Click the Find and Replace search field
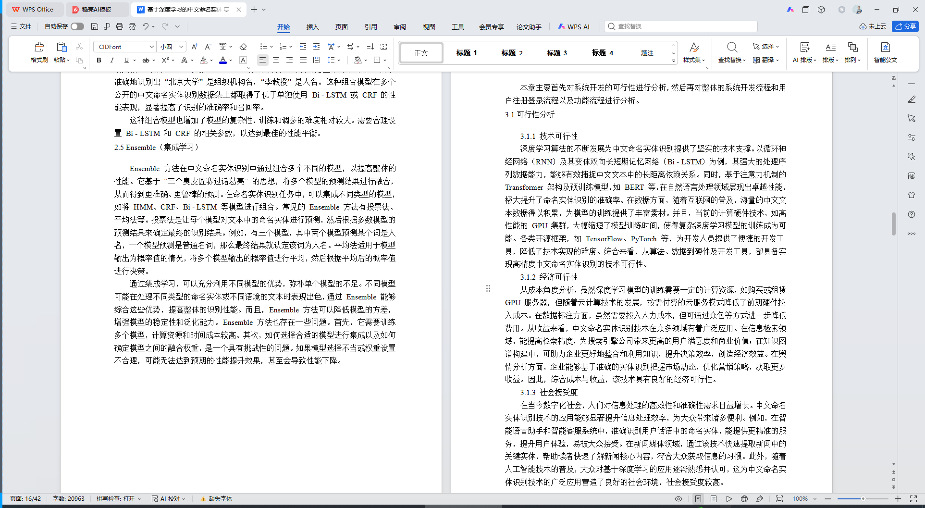The width and height of the screenshot is (925, 508). point(680,26)
